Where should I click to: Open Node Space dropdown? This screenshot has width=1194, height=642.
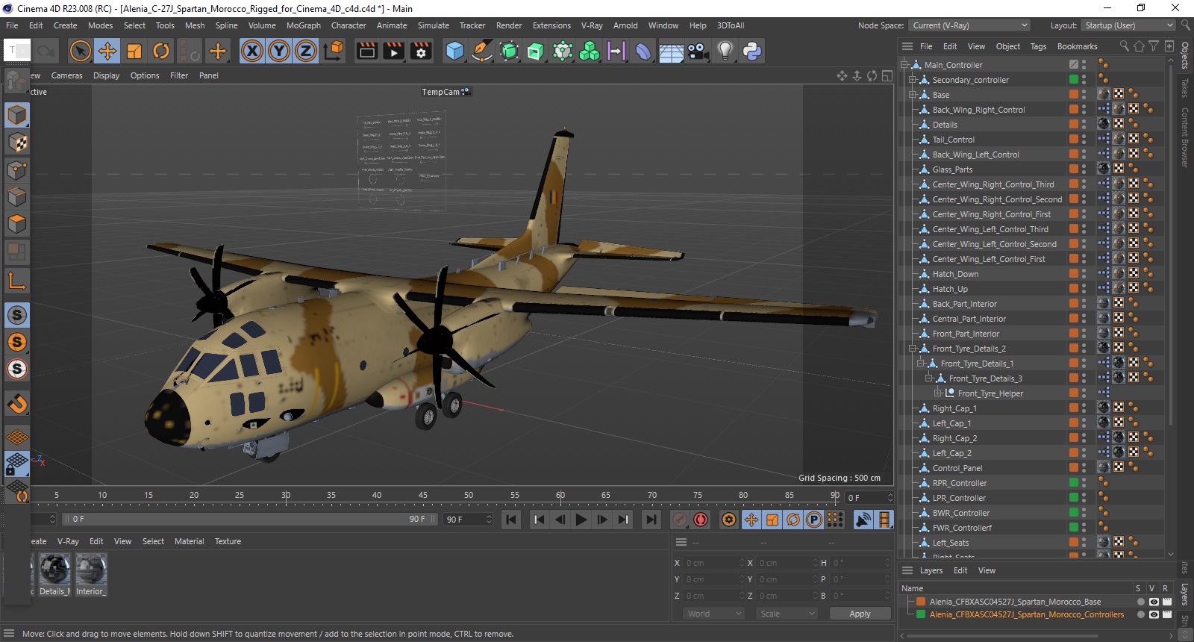click(x=969, y=25)
